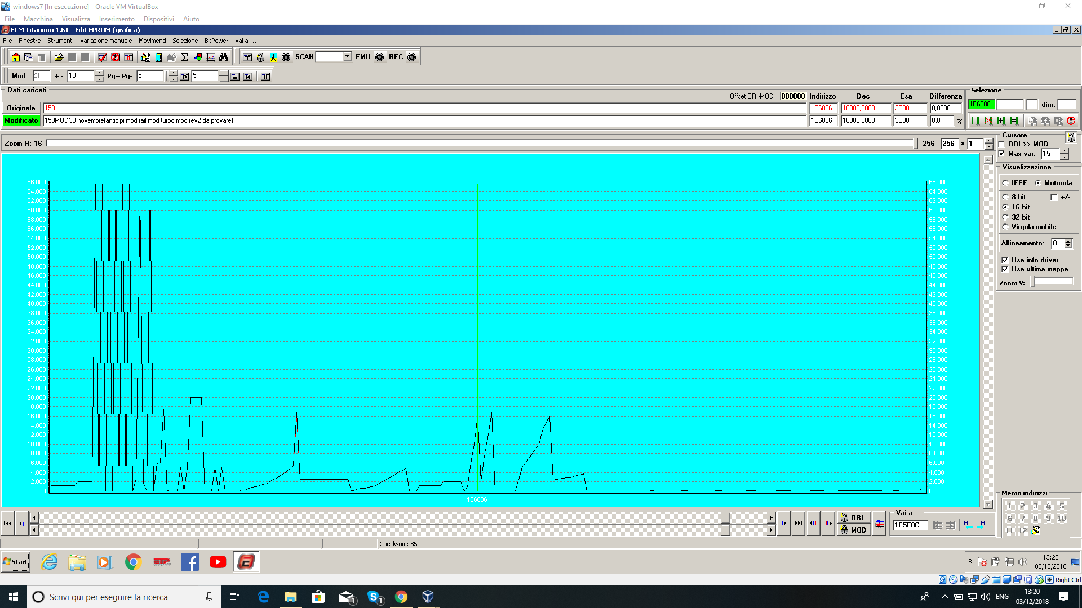Select 8 bit visualization
Image resolution: width=1082 pixels, height=608 pixels.
[1005, 197]
